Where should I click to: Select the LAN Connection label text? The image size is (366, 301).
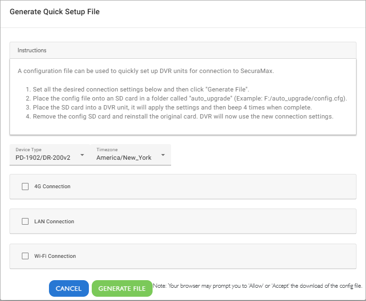coord(54,221)
